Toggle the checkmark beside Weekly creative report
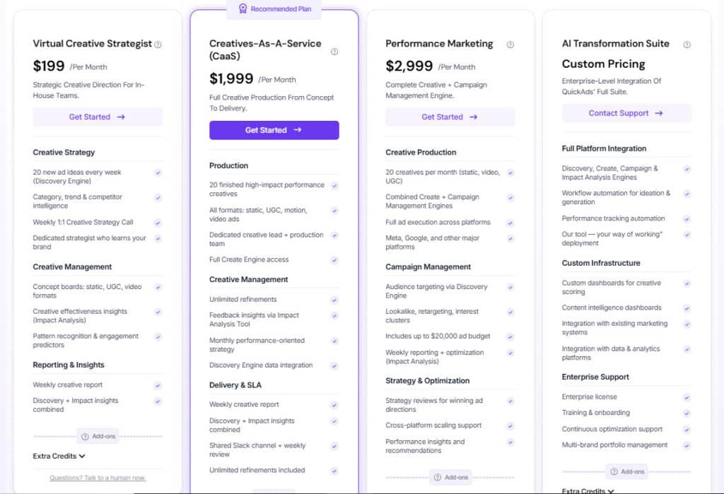The image size is (724, 494). pos(157,387)
